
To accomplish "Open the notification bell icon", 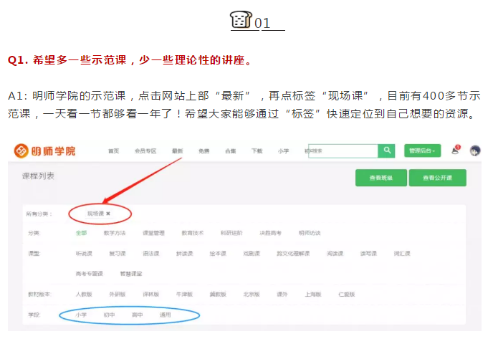I will click(x=456, y=150).
